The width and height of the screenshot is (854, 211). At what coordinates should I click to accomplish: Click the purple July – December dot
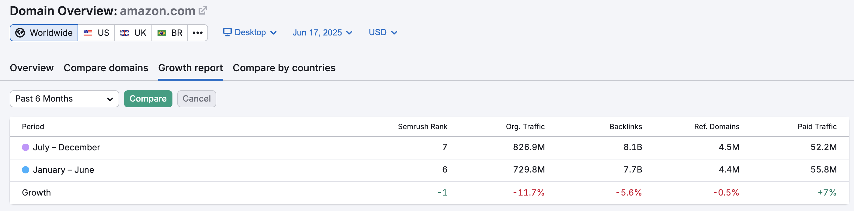pyautogui.click(x=26, y=147)
